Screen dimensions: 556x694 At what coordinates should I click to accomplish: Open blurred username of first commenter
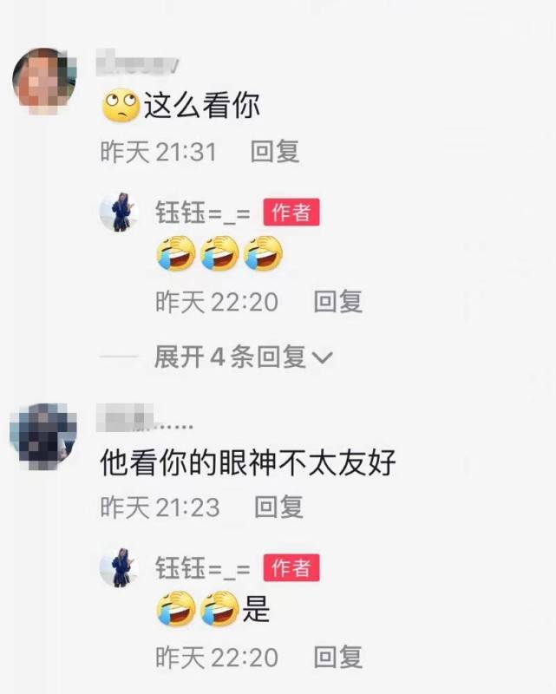point(137,62)
